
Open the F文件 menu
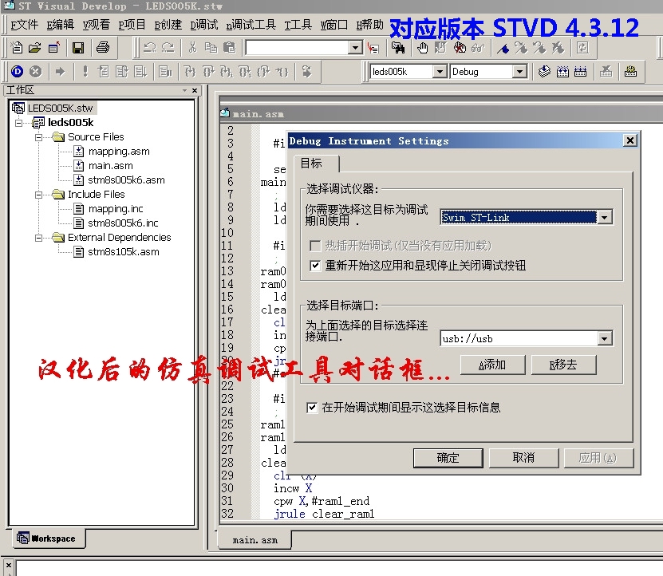(24, 25)
